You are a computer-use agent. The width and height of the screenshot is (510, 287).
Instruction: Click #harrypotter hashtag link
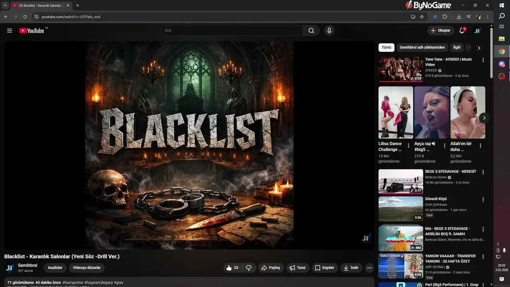73,283
